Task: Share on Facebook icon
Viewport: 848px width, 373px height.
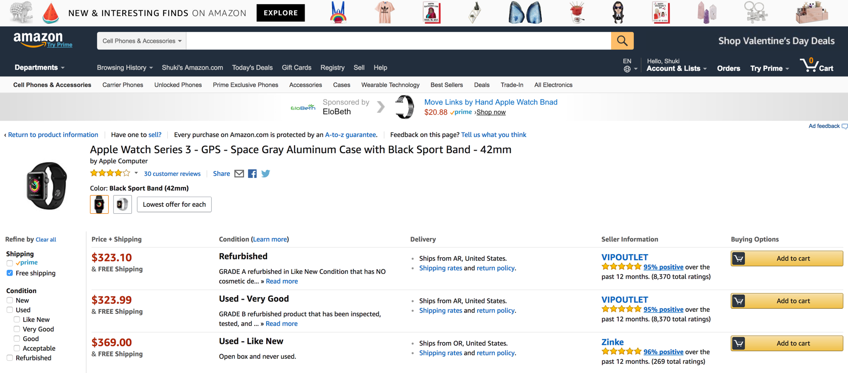Action: 253,173
